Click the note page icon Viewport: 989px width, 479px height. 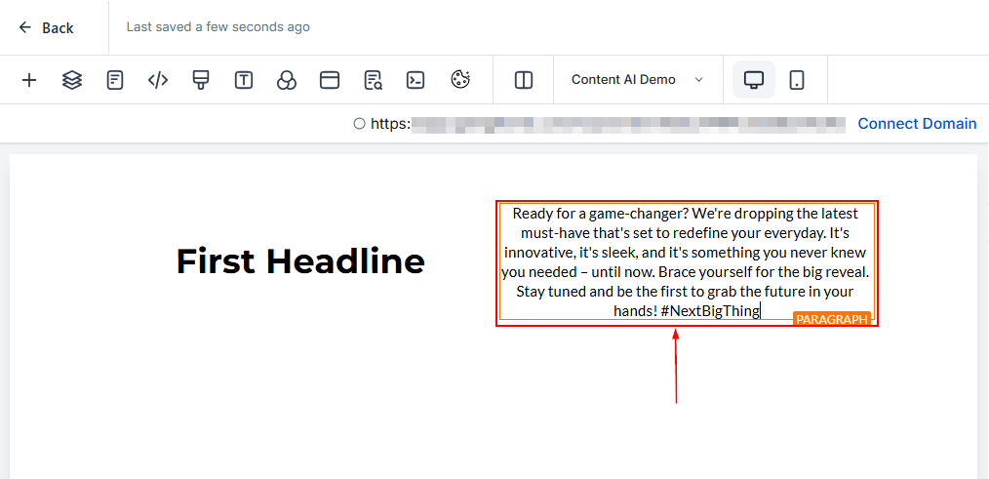[x=115, y=80]
